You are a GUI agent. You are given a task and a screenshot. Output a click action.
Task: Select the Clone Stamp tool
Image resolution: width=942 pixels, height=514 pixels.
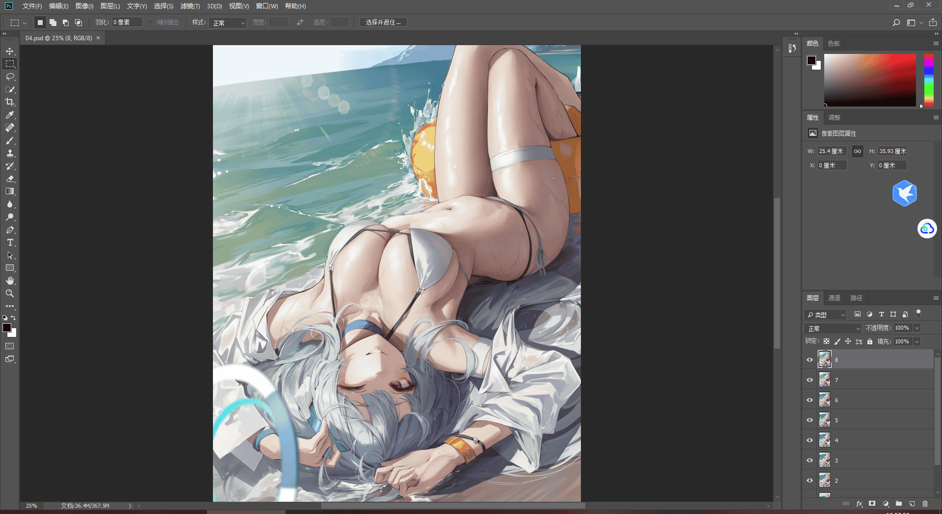10,153
